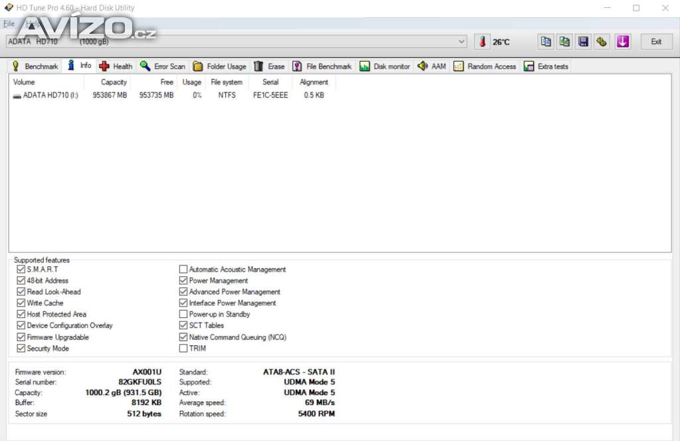Click the 953867 MB capacity value

pyautogui.click(x=110, y=95)
